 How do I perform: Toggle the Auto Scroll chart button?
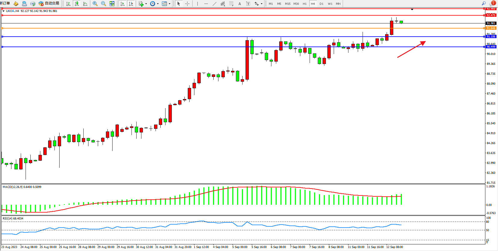click(122, 4)
